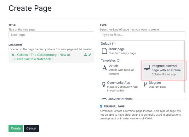Click the Diagram branch icon
This screenshot has height=137, width=189.
(x=145, y=85)
